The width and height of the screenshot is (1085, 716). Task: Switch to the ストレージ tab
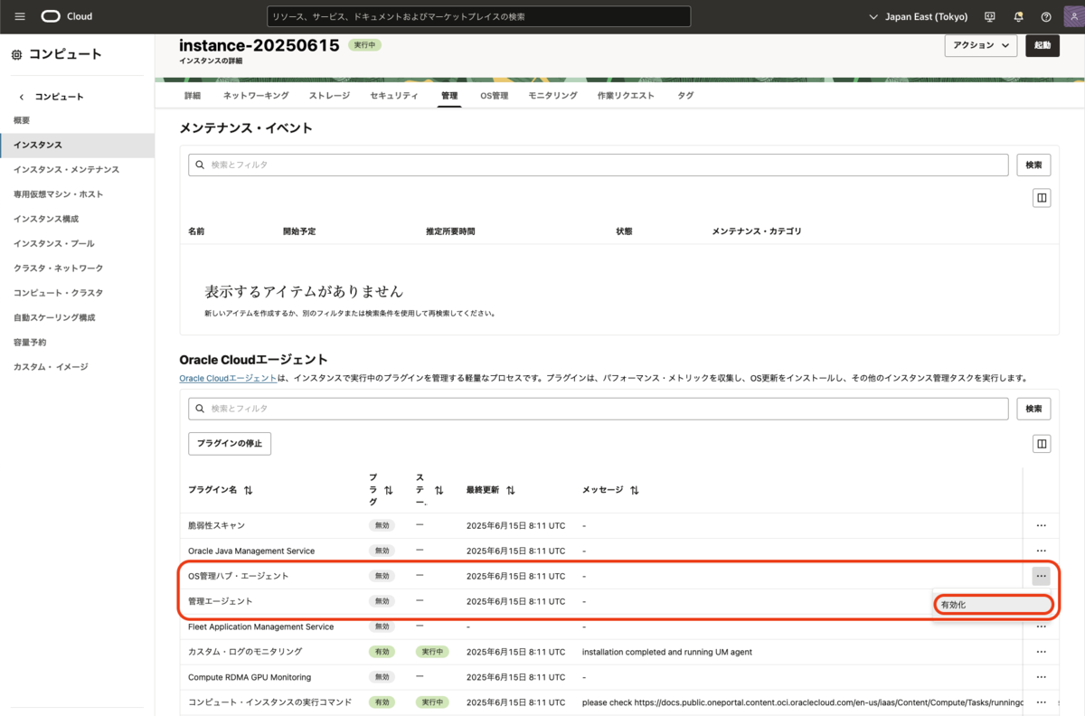click(x=329, y=95)
